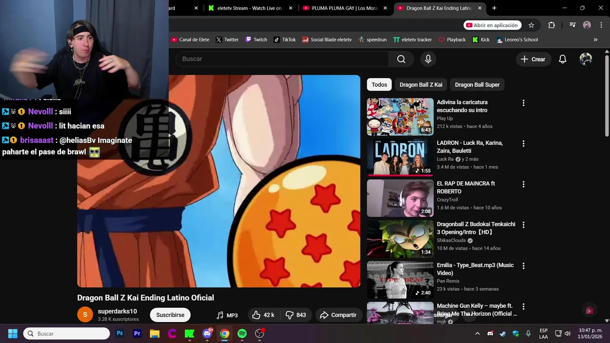The image size is (610, 343).
Task: Click the YouTube search magnifier button
Action: pos(401,59)
